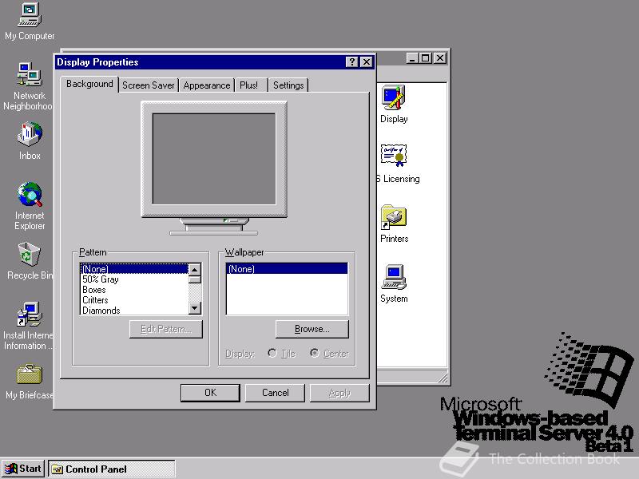The image size is (639, 479).
Task: Select the Center wallpaper display option
Action: [316, 353]
